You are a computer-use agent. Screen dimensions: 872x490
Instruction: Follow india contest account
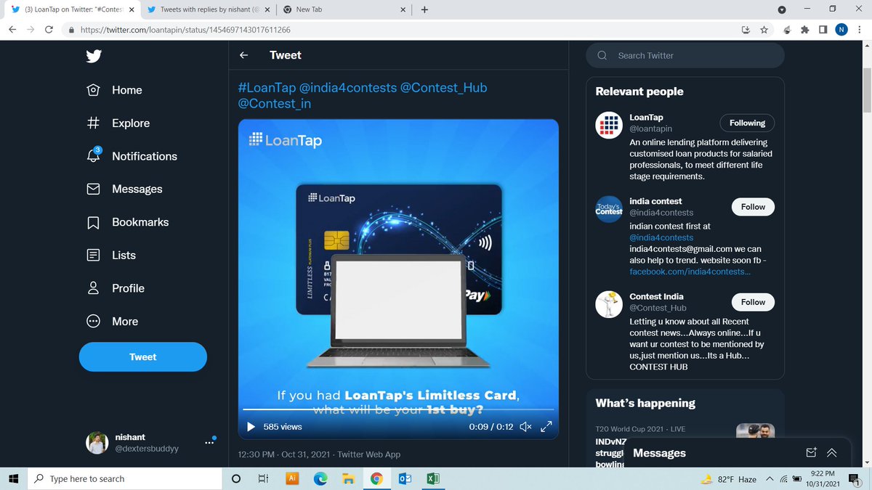click(753, 207)
